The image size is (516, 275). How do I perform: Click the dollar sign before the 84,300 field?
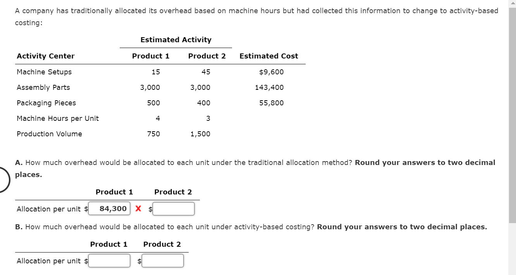pos(86,209)
